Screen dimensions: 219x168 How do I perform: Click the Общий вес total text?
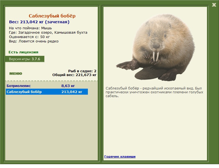tap(74, 75)
